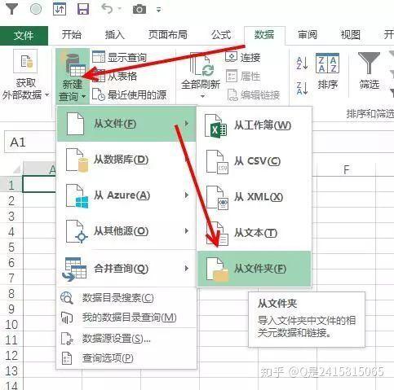Open 数据源设置(S)... menu entry
Viewport: 394px width, 390px height.
(x=126, y=339)
